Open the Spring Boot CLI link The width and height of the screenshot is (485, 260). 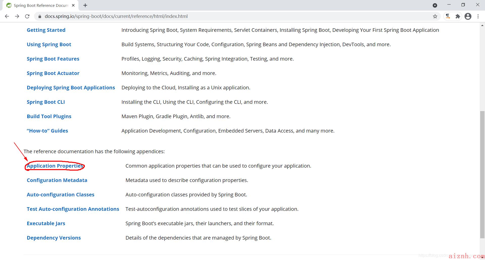tap(46, 102)
